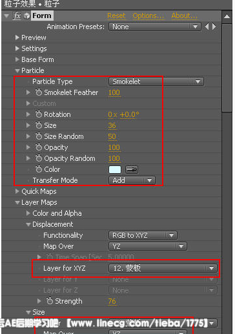Collapse the Displacement group
Screen dimensions: 235x334
(x=28, y=225)
